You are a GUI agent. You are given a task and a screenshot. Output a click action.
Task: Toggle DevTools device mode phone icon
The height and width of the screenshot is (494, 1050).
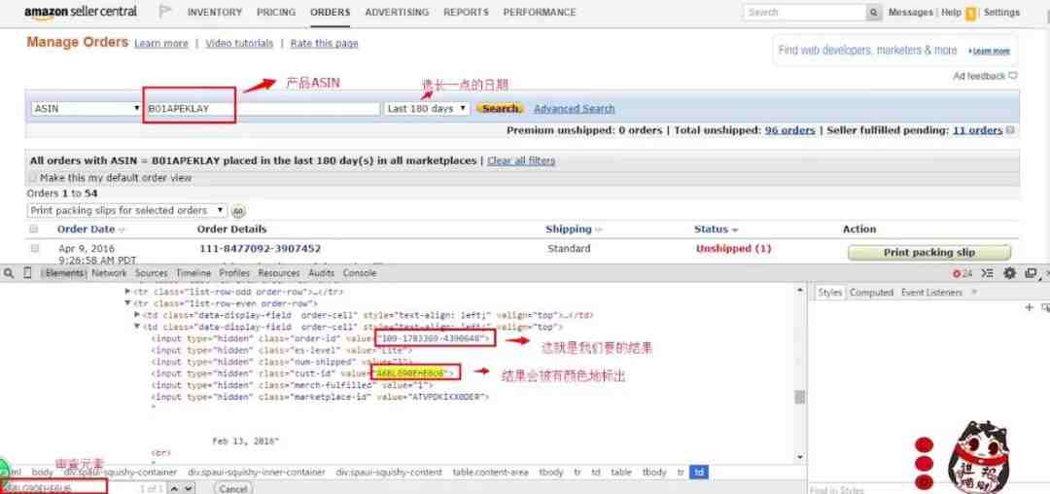(27, 273)
